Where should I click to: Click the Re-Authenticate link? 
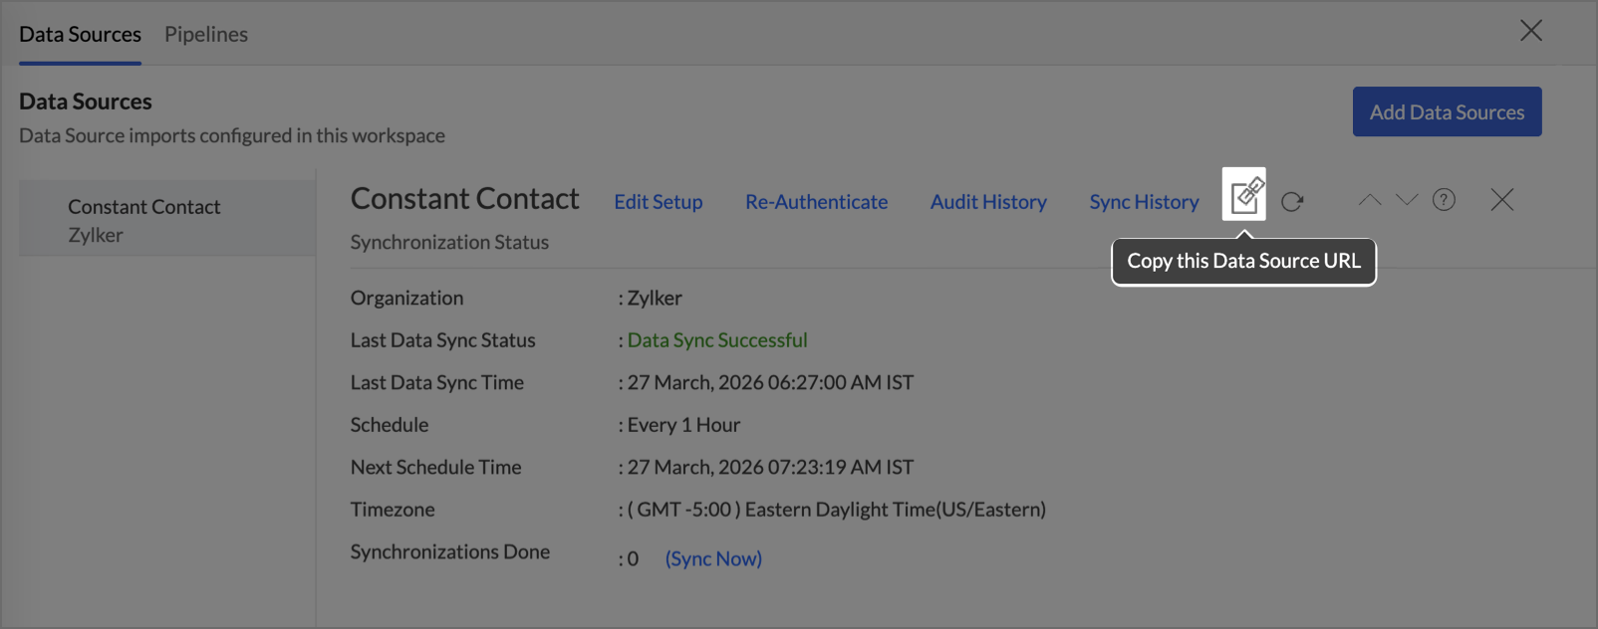pyautogui.click(x=816, y=202)
